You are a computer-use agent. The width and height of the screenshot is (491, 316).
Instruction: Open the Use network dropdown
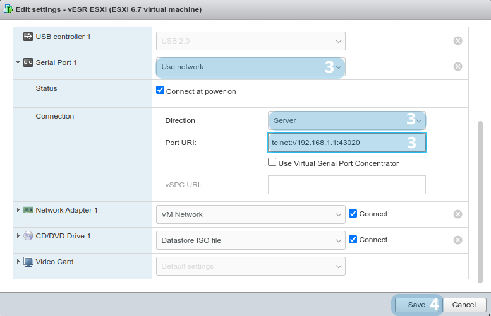pyautogui.click(x=250, y=67)
